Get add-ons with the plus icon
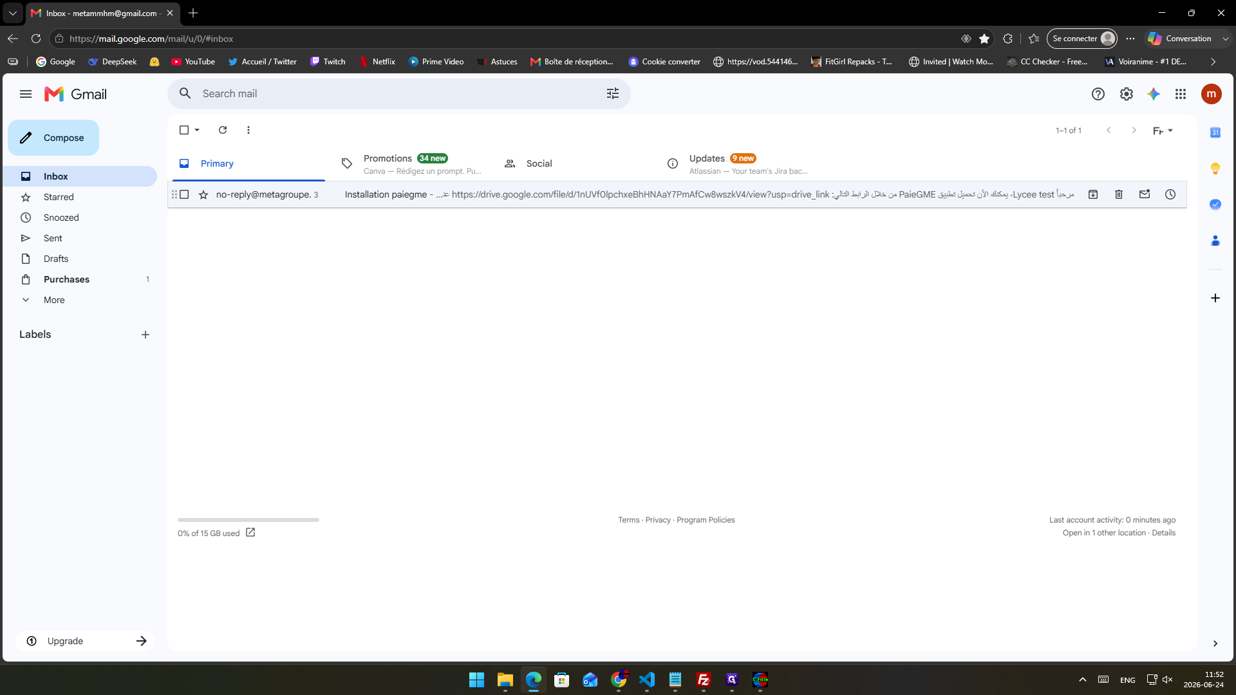Viewport: 1236px width, 695px height. pos(1215,298)
